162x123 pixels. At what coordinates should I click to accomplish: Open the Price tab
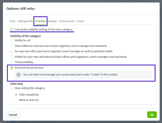tap(12, 21)
